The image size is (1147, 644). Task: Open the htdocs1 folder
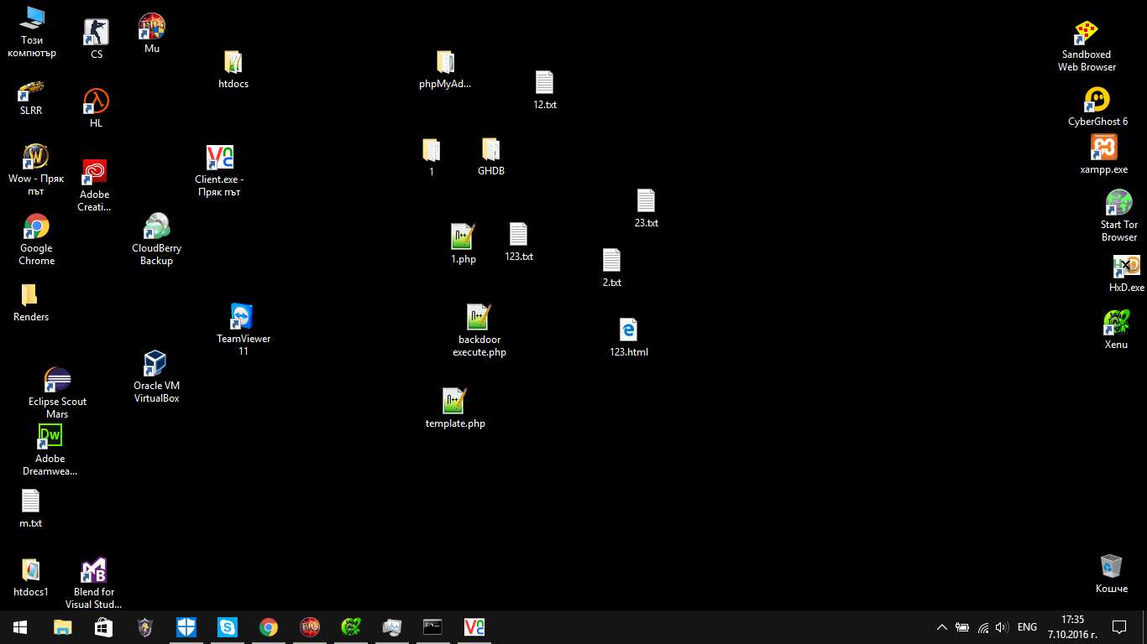(31, 577)
